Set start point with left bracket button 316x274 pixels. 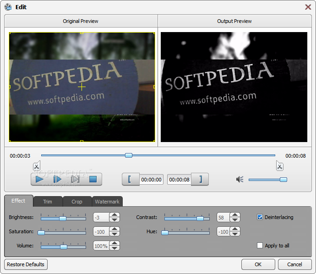pos(131,179)
